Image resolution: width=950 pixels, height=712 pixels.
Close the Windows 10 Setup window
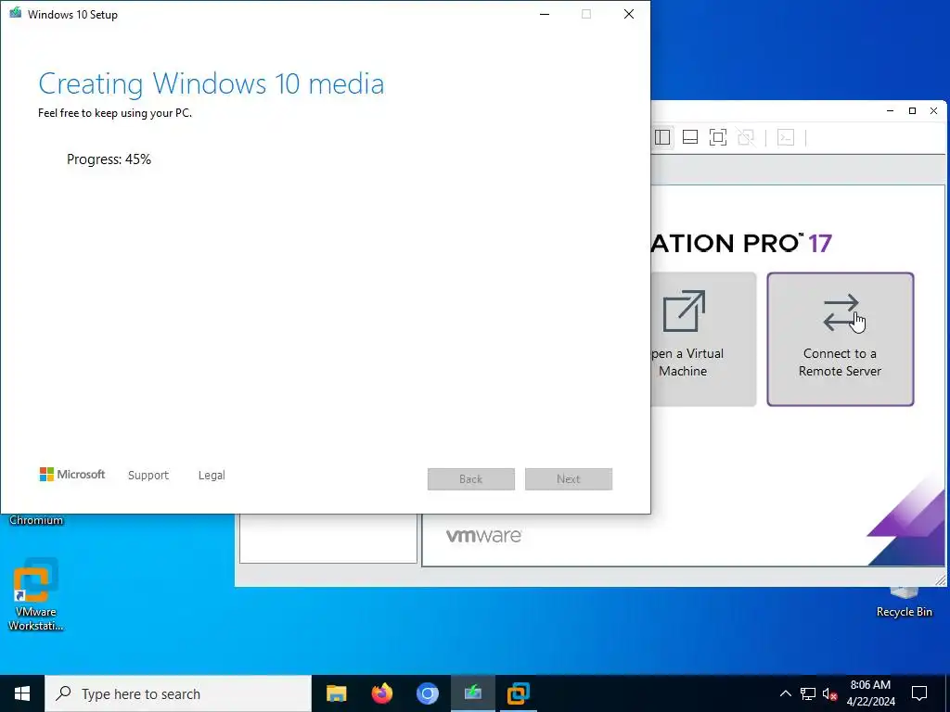[629, 14]
